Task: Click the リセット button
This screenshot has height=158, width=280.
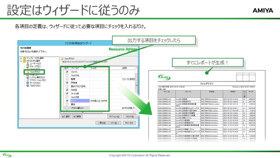Action: (130, 117)
